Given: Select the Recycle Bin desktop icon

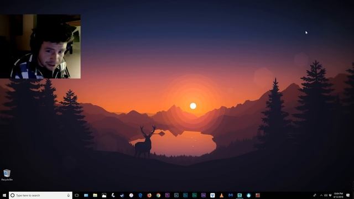Looking at the screenshot, I should [7, 175].
